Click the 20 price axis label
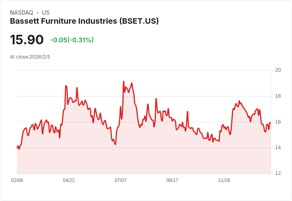The width and height of the screenshot is (292, 201). pyautogui.click(x=278, y=70)
